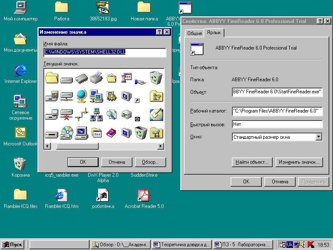Select the Ярлык tab
This screenshot has width=333, height=250.
[214, 32]
